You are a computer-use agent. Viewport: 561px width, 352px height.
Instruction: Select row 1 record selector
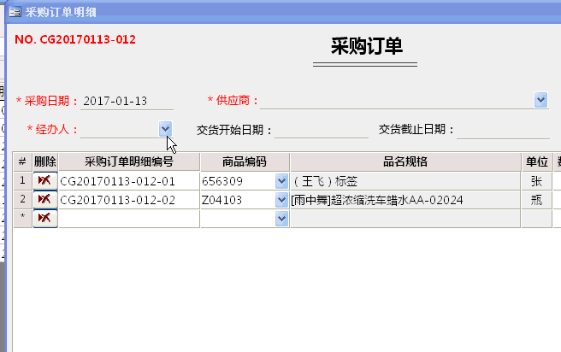(22, 181)
